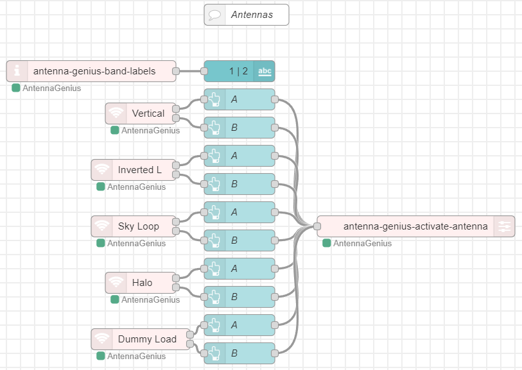Click the output port of Dummy Load's B button node

[275, 353]
